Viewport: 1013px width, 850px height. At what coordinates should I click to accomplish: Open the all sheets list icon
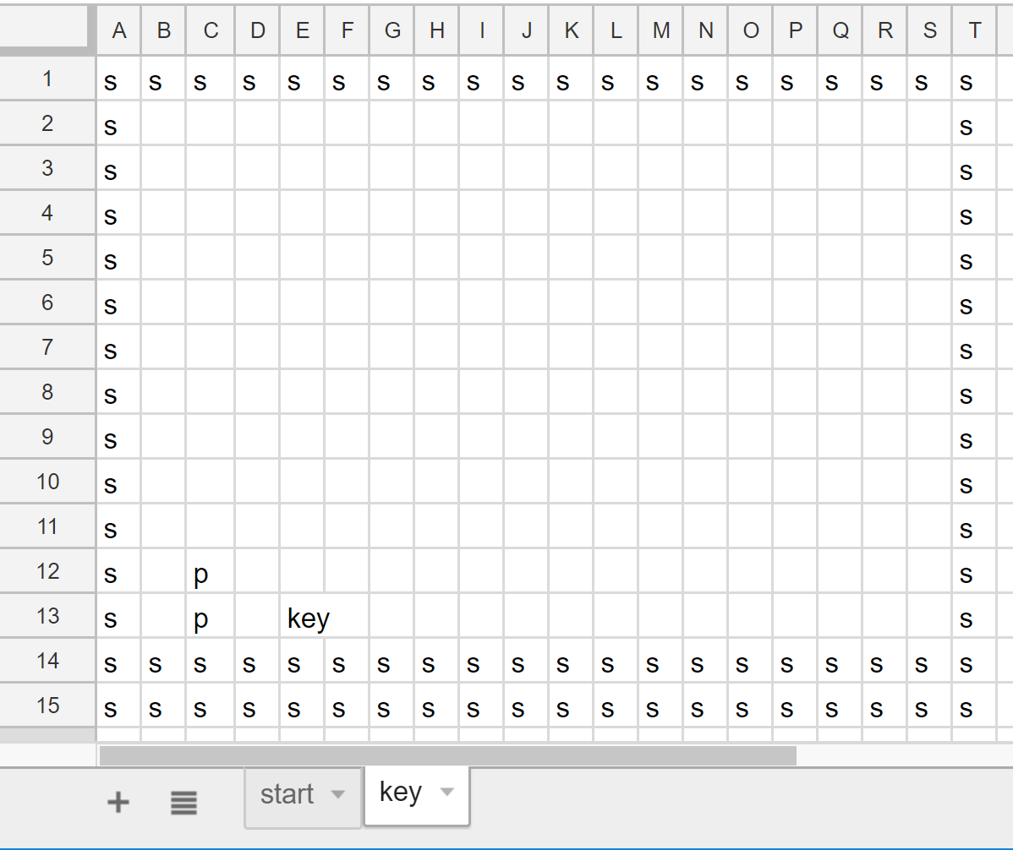point(183,802)
